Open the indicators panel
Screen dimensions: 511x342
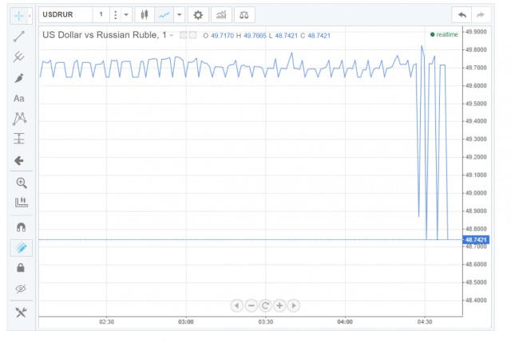pos(221,14)
